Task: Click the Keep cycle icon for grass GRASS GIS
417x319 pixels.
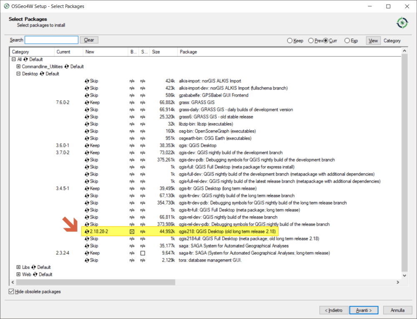Action: [87, 103]
